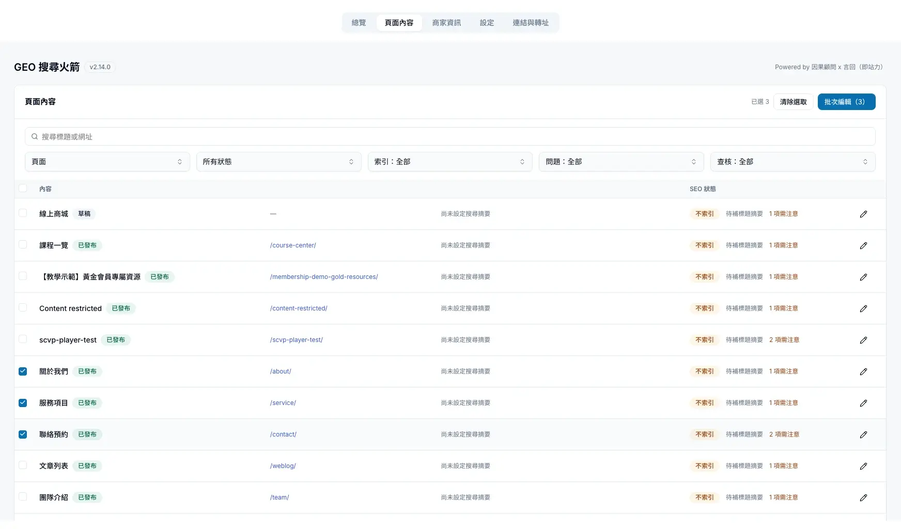
Task: Click the 清除選取 button
Action: [793, 102]
